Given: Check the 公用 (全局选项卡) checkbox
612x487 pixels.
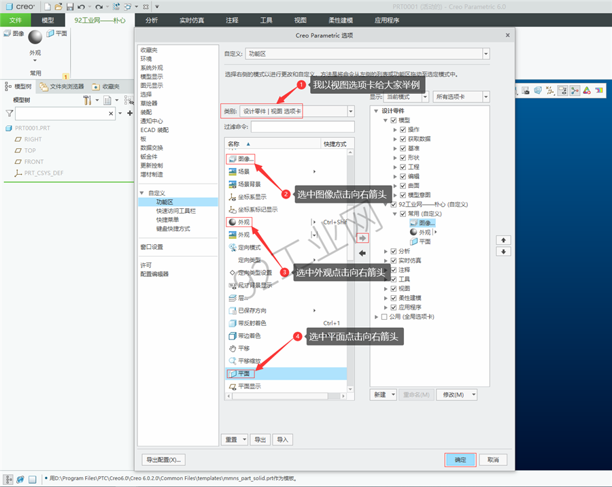Looking at the screenshot, I should [384, 317].
